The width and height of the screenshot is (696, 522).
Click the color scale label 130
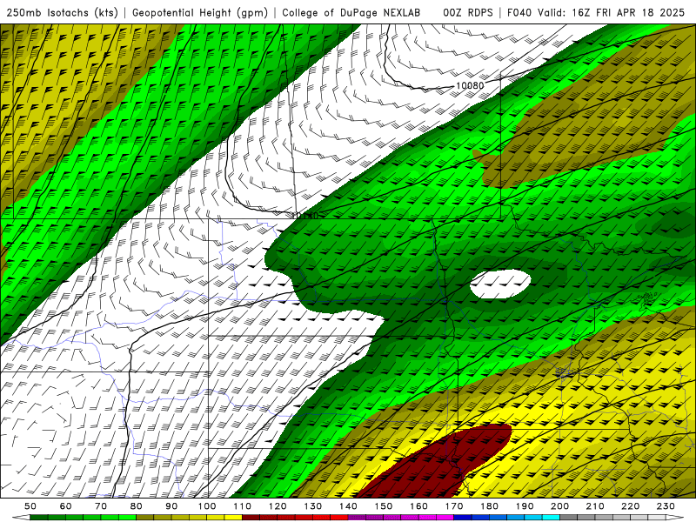pos(313,506)
